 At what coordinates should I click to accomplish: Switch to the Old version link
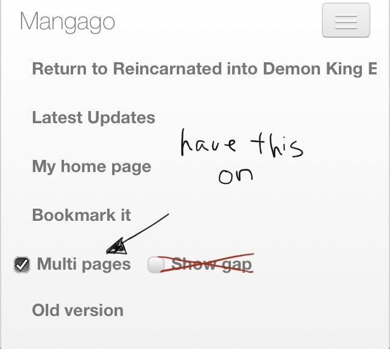[x=77, y=311]
